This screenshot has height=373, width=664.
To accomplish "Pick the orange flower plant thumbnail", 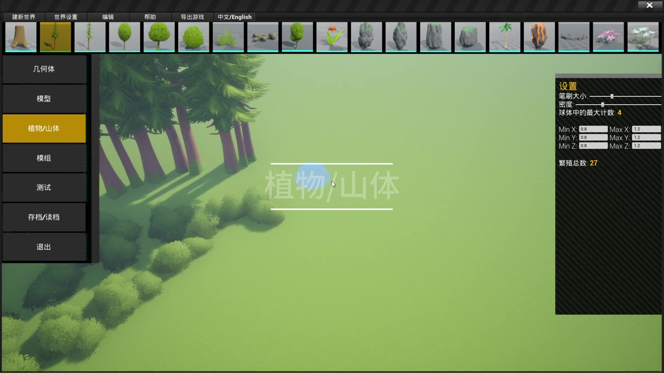I will click(332, 37).
